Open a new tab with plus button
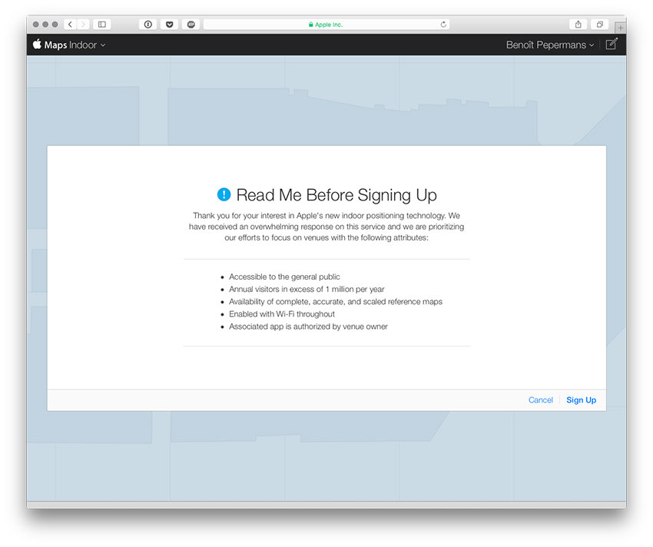The height and width of the screenshot is (547, 653). (620, 28)
